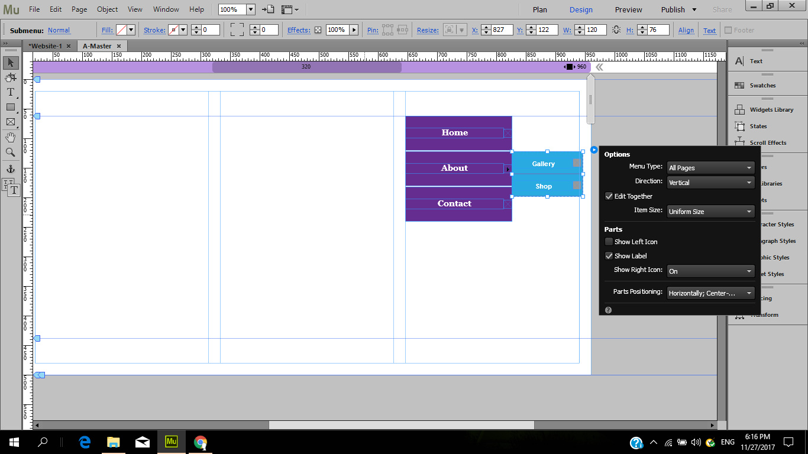This screenshot has width=808, height=454.
Task: Click the Text link in control bar
Action: [709, 31]
